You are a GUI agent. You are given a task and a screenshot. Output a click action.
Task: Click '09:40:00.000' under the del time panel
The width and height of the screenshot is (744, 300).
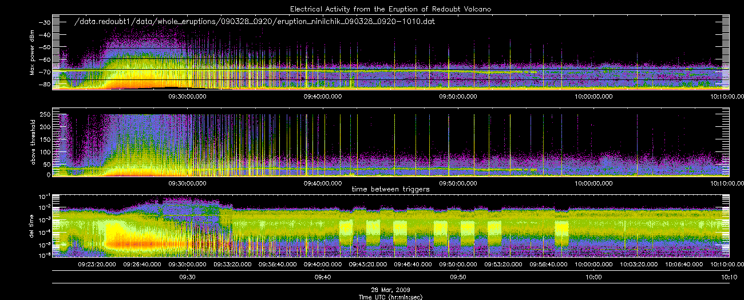(322, 265)
